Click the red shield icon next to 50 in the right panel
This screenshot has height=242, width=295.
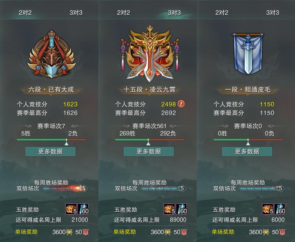[282, 232]
